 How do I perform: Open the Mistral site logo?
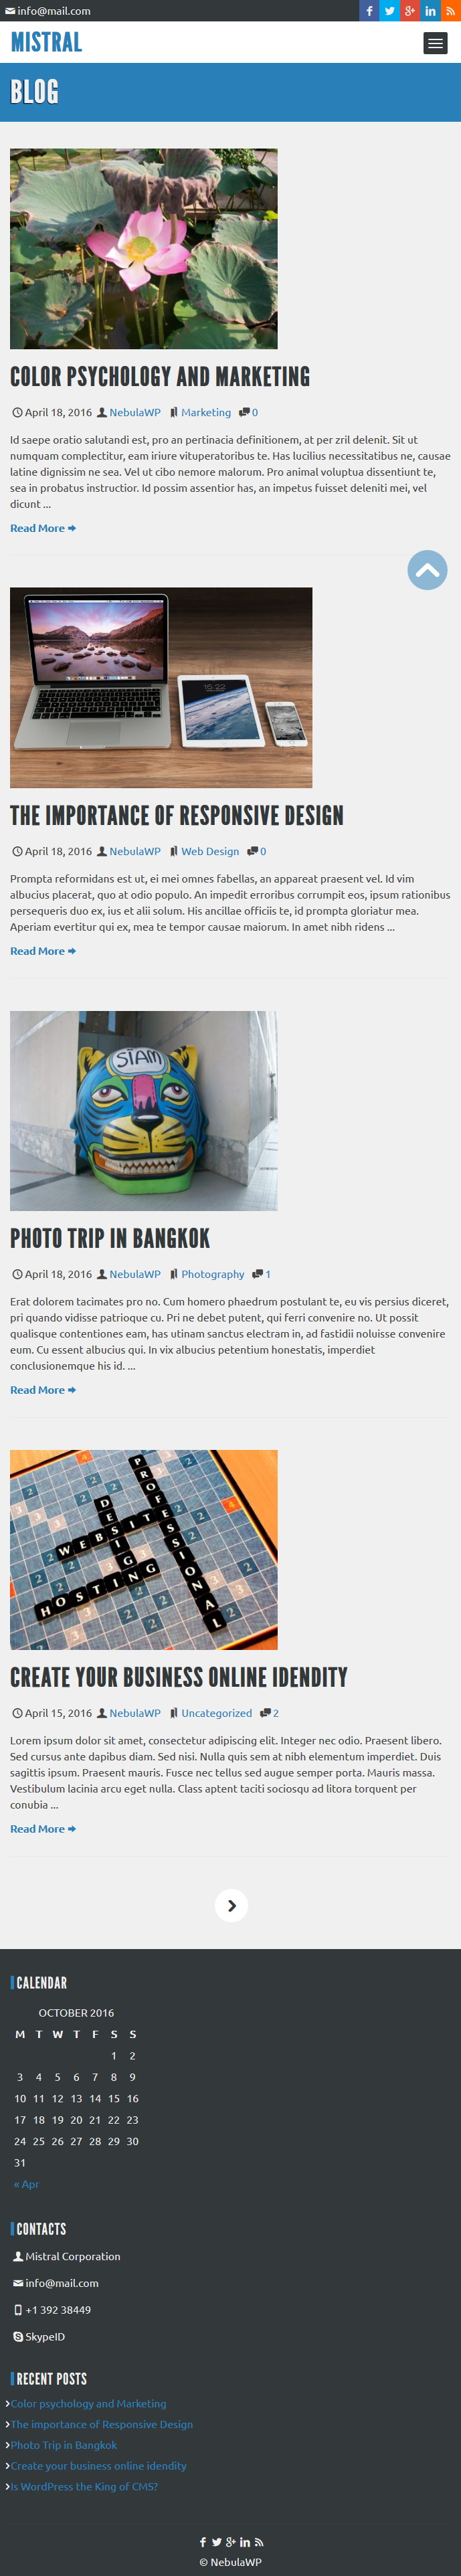click(46, 42)
